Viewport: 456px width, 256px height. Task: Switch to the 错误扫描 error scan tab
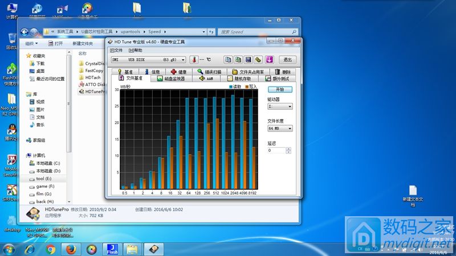tap(210, 72)
